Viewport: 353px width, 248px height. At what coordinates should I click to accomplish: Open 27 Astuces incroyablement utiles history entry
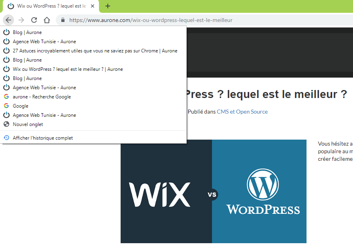click(93, 51)
